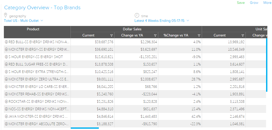Viewport: 272px width, 130px height.
Task: Click the Grow link
Action: 254,3
